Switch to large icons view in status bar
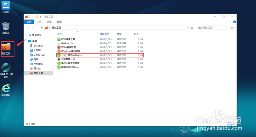 pos(233,124)
